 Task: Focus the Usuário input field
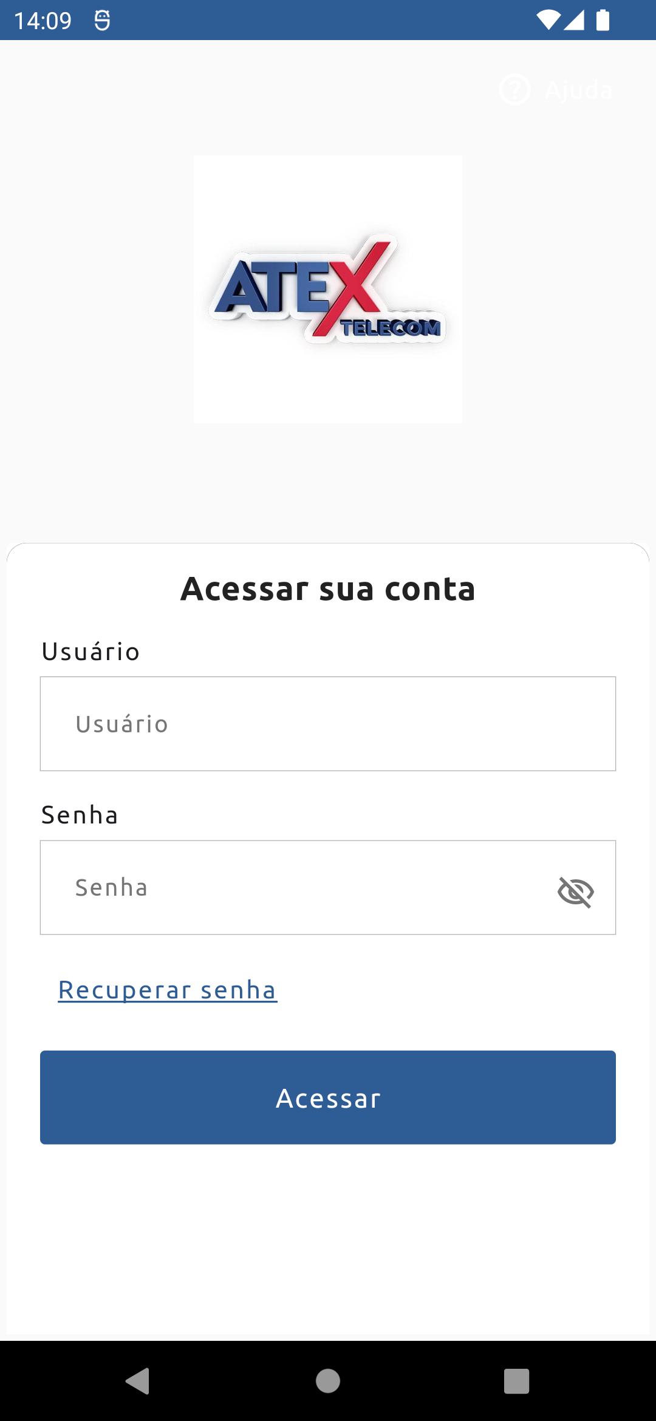click(328, 724)
